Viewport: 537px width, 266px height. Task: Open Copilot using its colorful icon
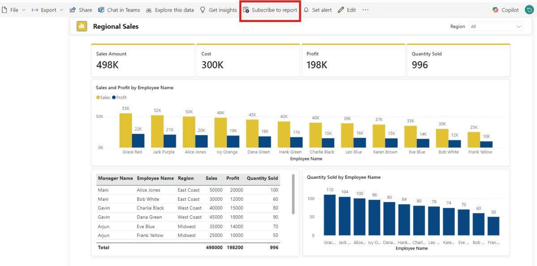(x=496, y=9)
